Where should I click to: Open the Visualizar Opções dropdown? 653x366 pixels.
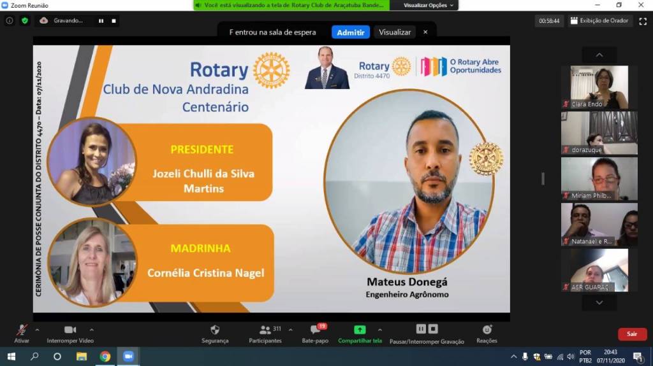429,5
